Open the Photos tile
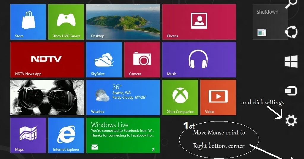 pyautogui.click(x=199, y=22)
